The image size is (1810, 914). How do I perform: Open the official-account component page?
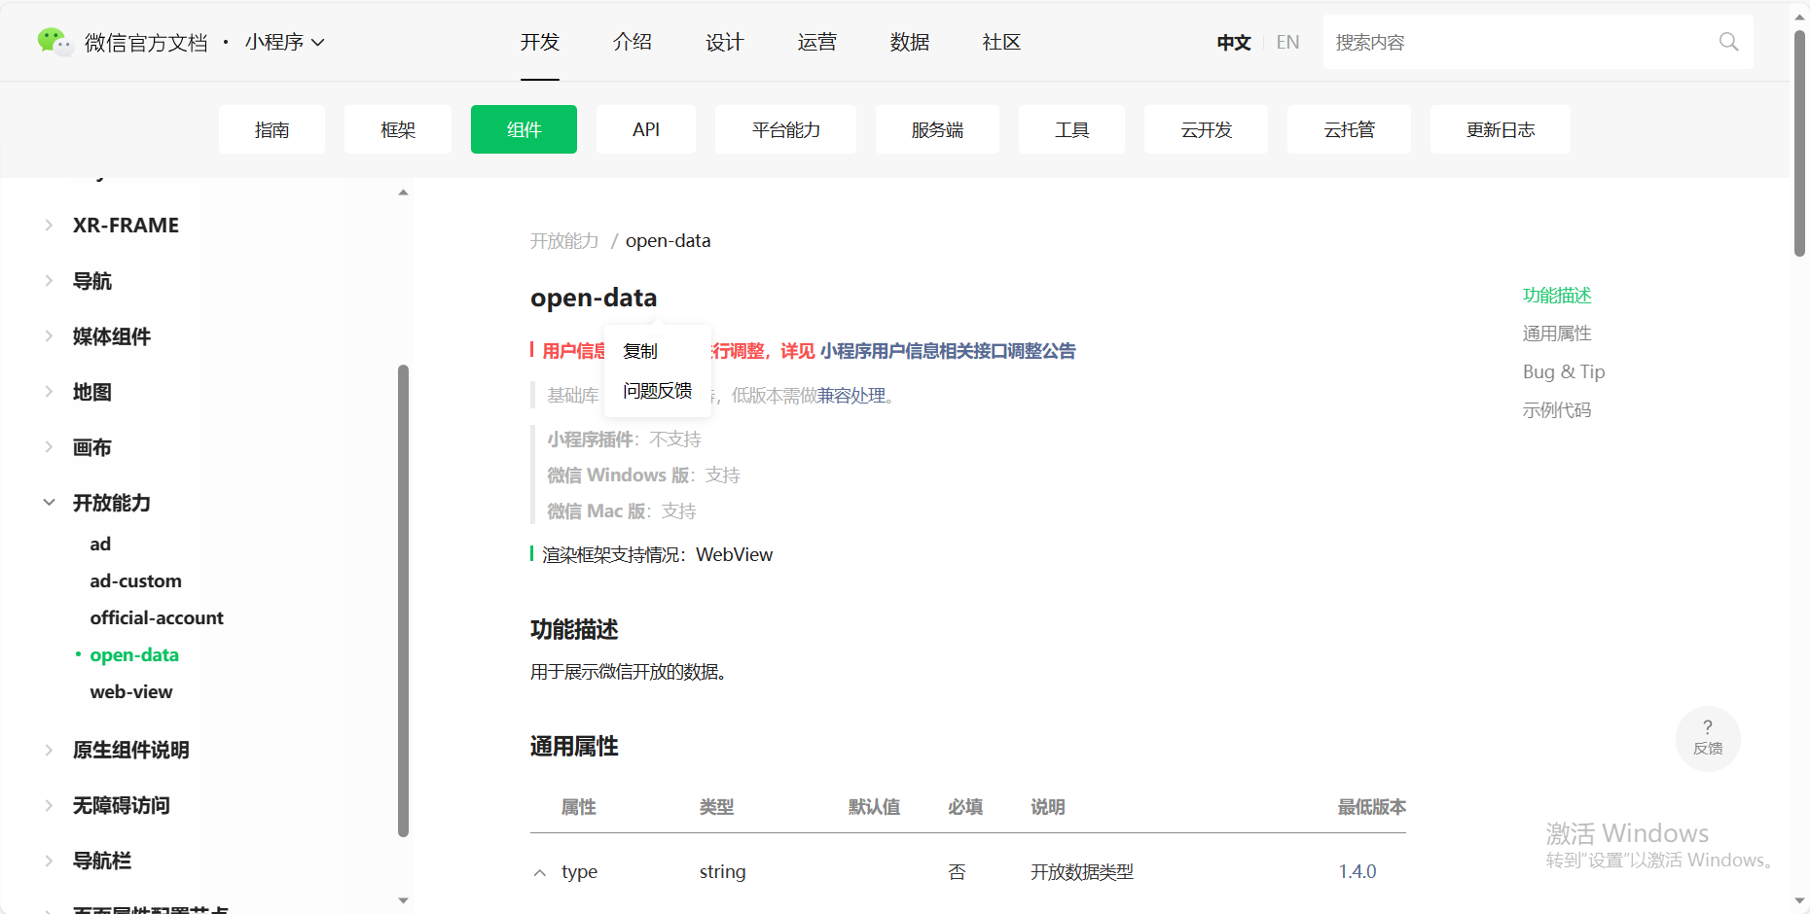157,618
